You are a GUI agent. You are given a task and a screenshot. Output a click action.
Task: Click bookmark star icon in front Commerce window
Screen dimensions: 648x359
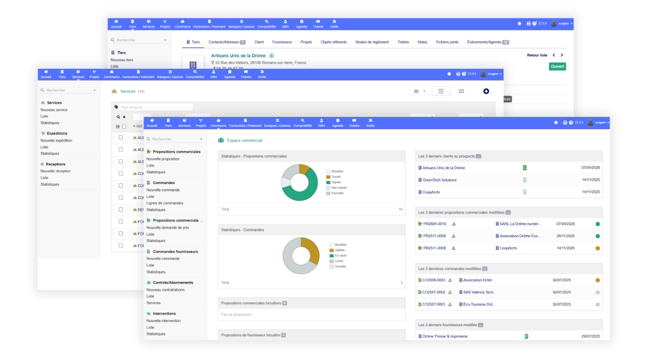pyautogui.click(x=556, y=123)
